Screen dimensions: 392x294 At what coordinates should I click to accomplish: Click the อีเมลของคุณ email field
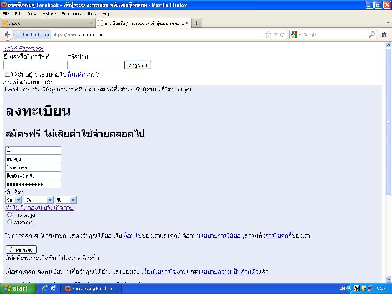point(33,167)
